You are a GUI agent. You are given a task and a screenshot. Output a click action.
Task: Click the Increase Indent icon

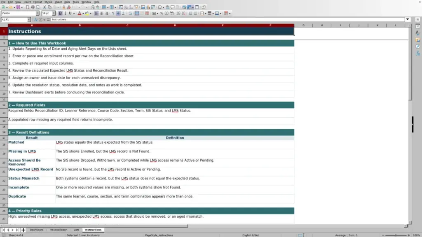tap(190, 13)
